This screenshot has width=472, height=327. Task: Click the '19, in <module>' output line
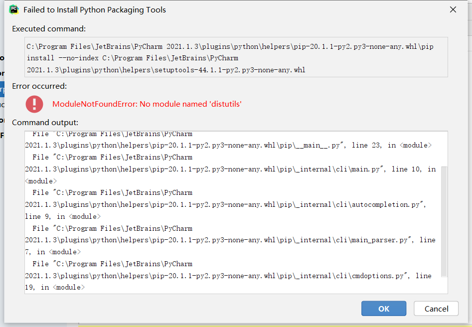tap(55, 288)
